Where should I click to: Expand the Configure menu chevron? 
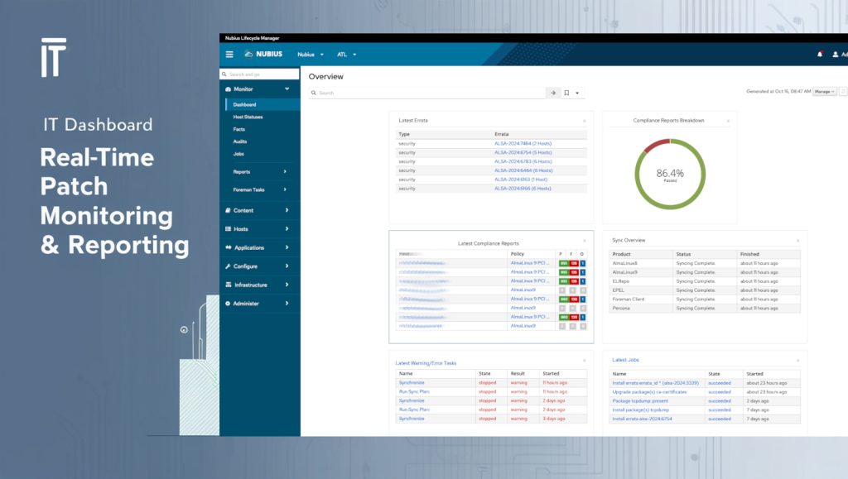[x=287, y=266]
